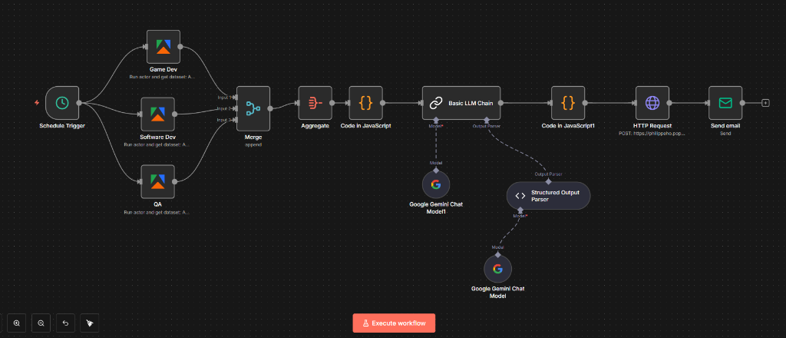
Task: Tidy up the workflow with the broom icon
Action: [89, 323]
